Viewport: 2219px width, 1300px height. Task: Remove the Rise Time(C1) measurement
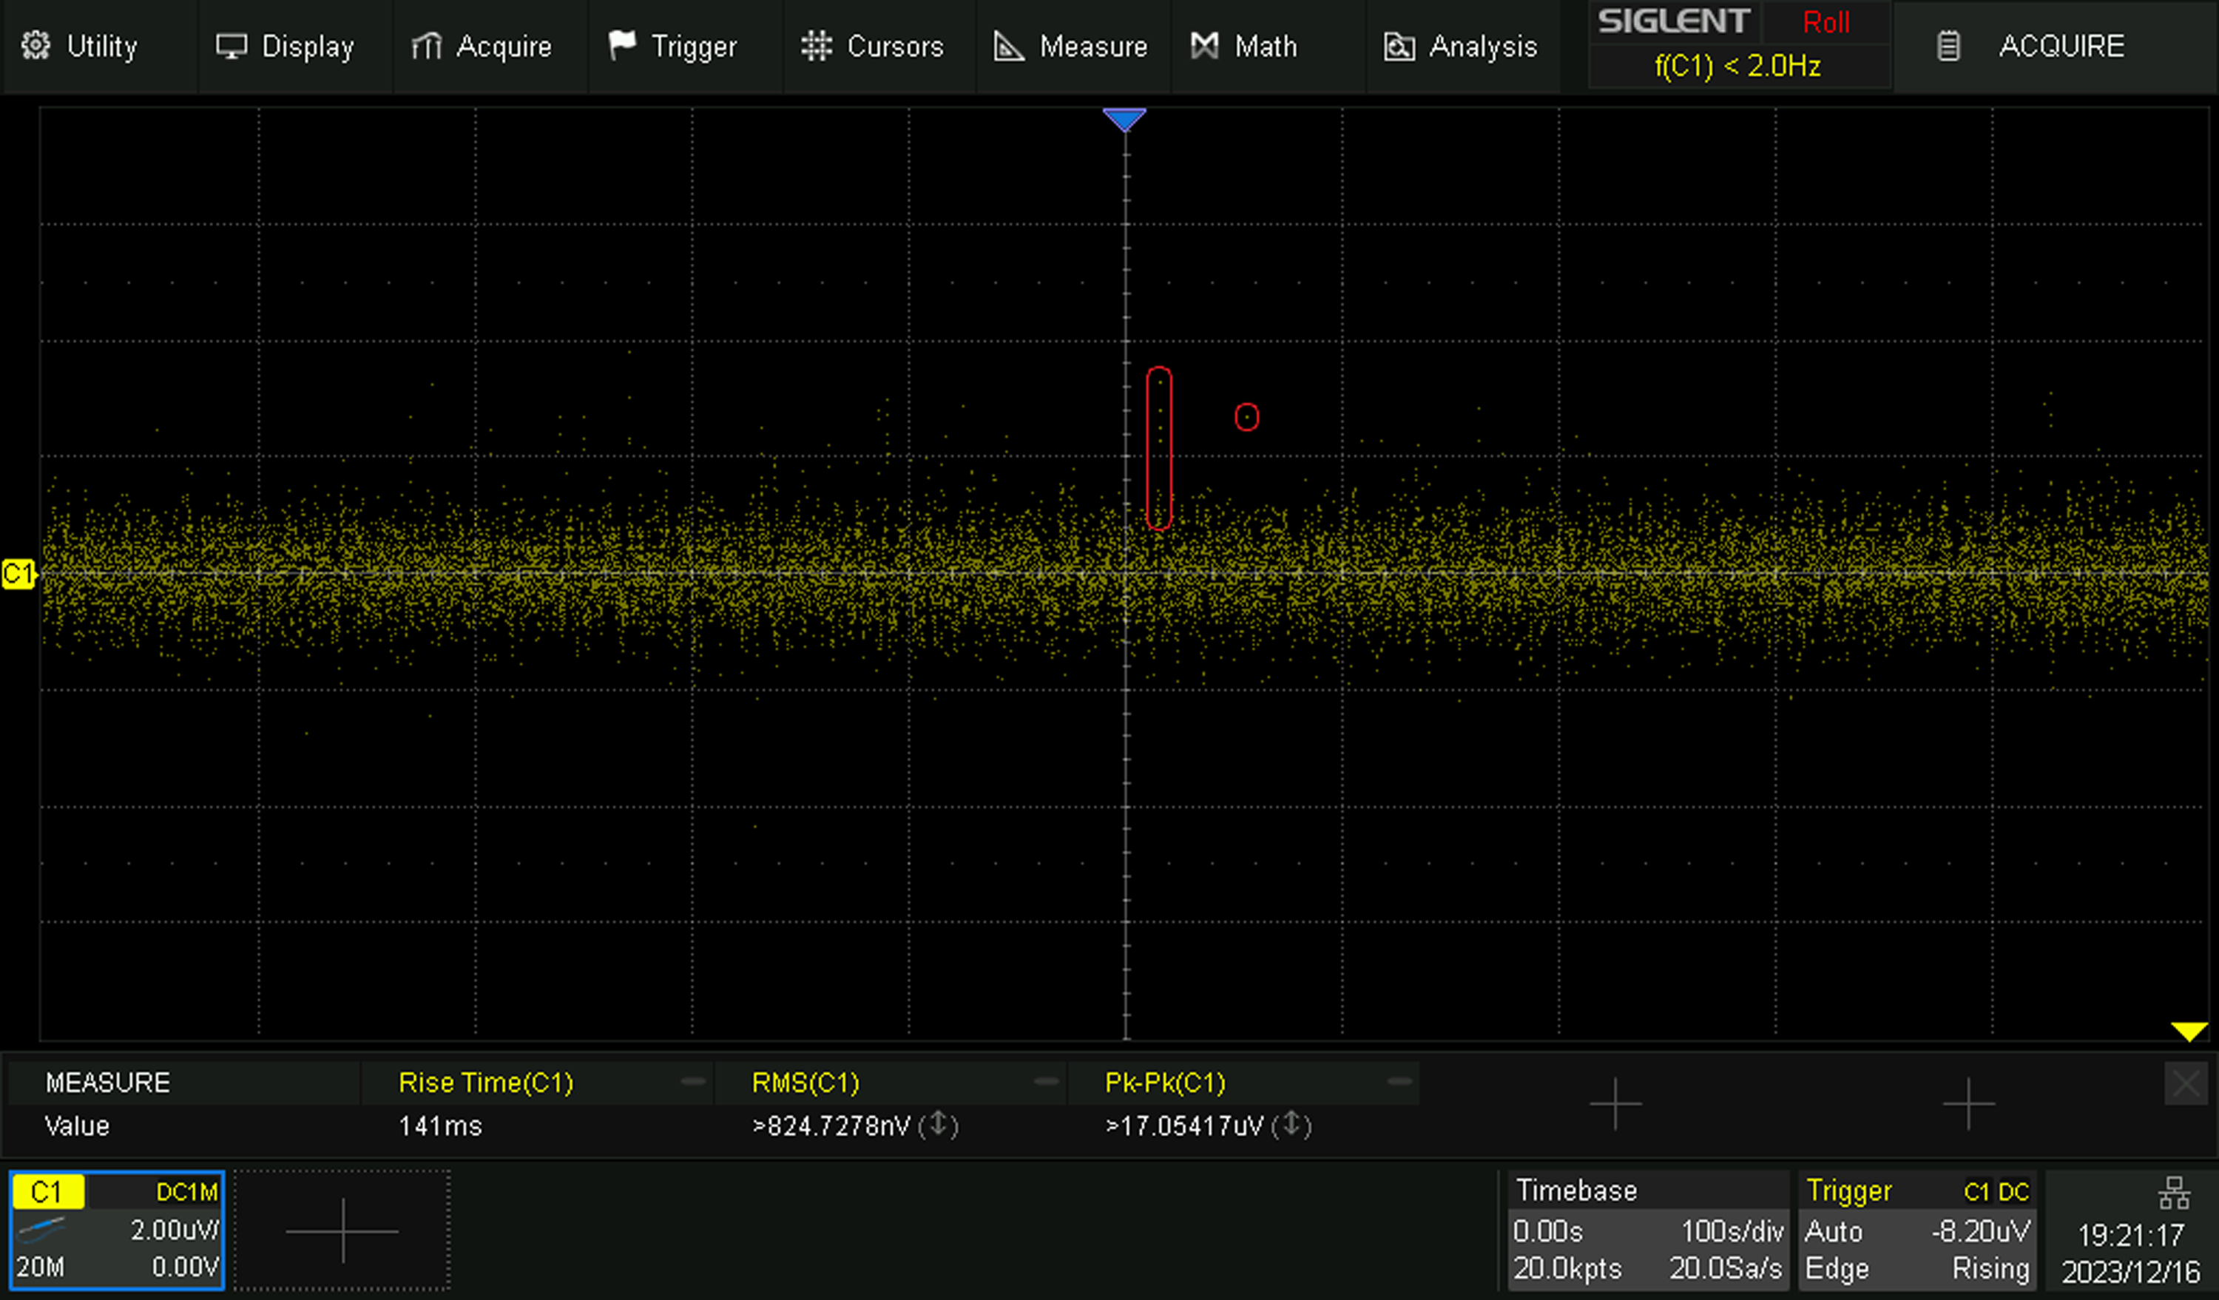(694, 1081)
